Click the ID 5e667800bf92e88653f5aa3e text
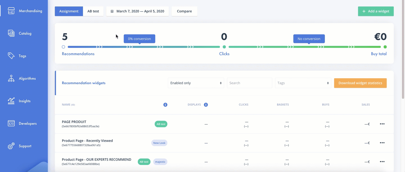 pos(80,126)
